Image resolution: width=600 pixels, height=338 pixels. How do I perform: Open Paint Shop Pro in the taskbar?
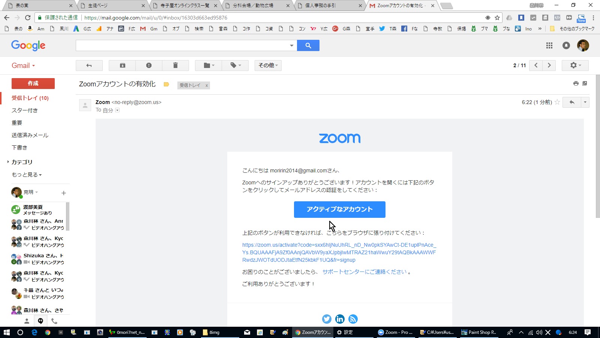coord(478,332)
